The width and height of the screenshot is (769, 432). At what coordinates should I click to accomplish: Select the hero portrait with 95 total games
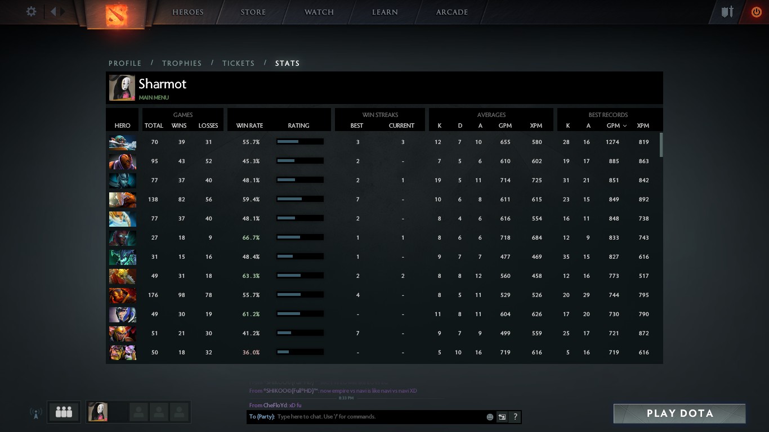122,161
